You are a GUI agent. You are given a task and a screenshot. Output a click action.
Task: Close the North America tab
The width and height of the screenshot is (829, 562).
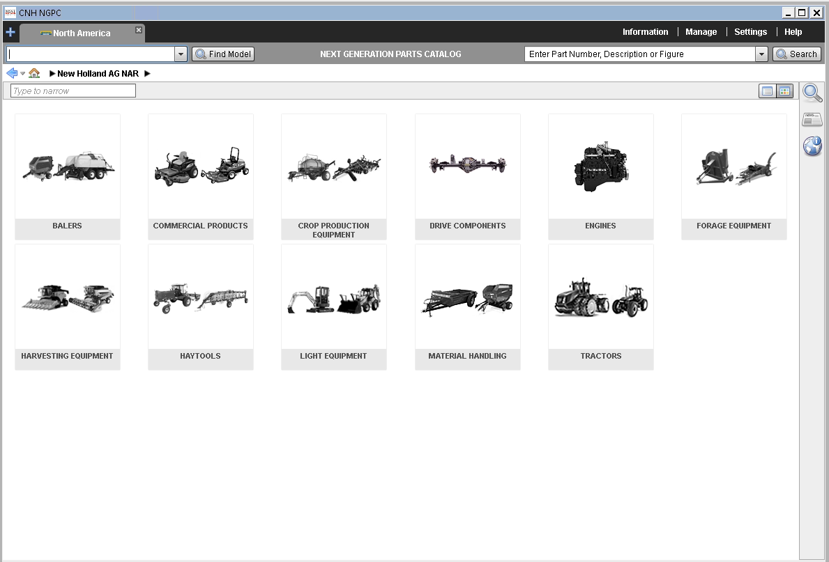[139, 30]
